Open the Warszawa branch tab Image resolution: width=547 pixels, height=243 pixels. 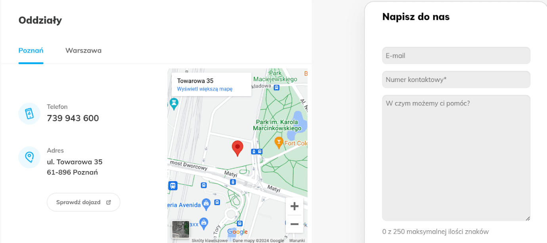point(83,50)
